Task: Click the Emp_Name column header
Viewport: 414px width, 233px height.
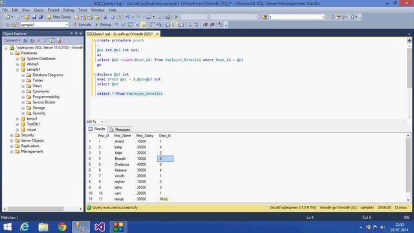Action: (x=122, y=135)
